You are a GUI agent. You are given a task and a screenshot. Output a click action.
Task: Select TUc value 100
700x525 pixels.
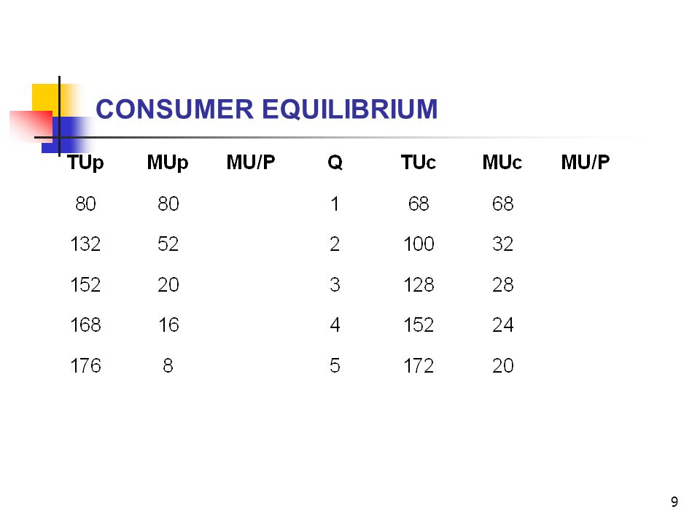tap(419, 244)
